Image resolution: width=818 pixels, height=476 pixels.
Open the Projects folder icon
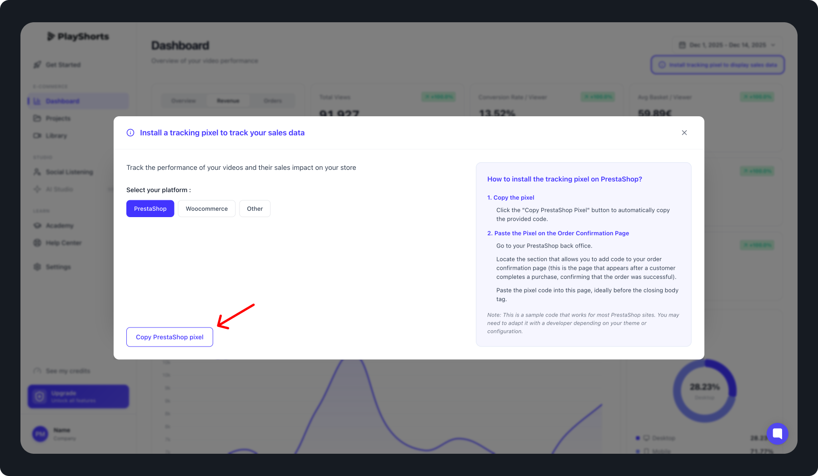[37, 119]
